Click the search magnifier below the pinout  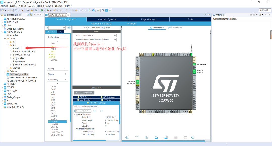click(192, 138)
